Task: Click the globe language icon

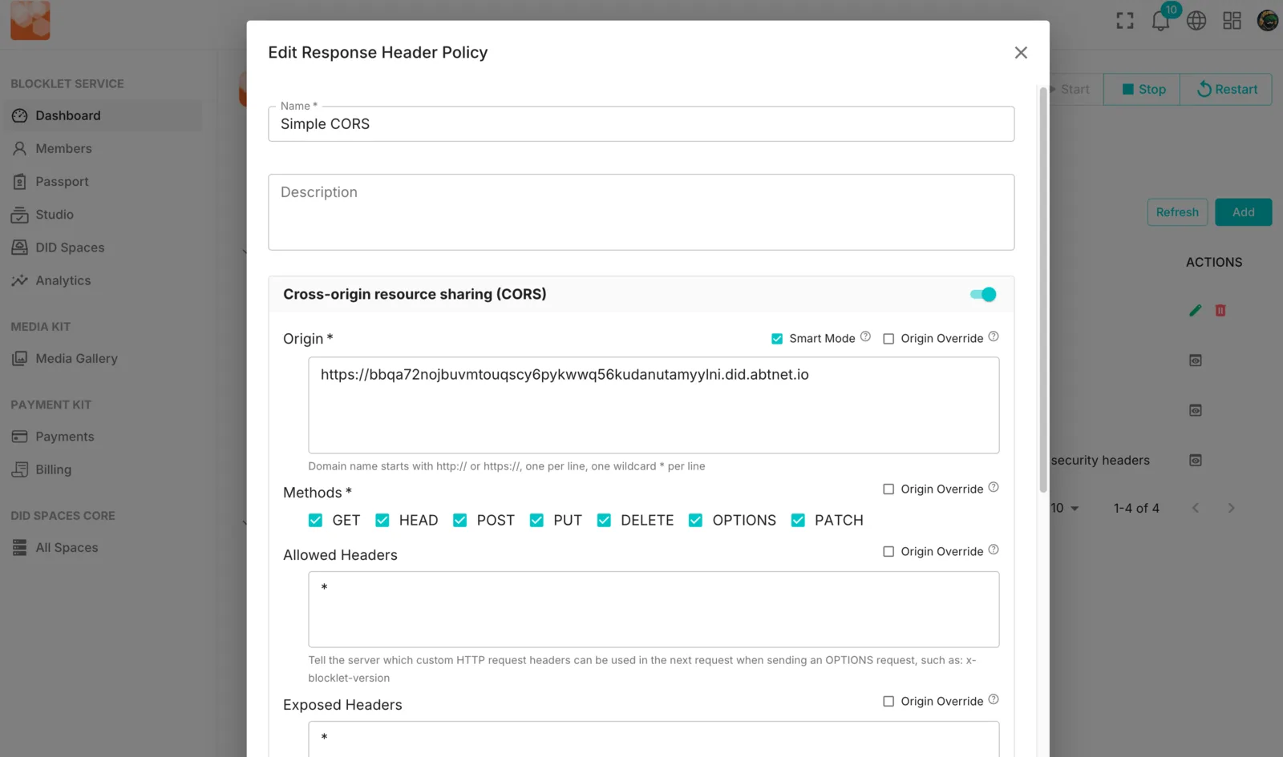Action: [1196, 21]
